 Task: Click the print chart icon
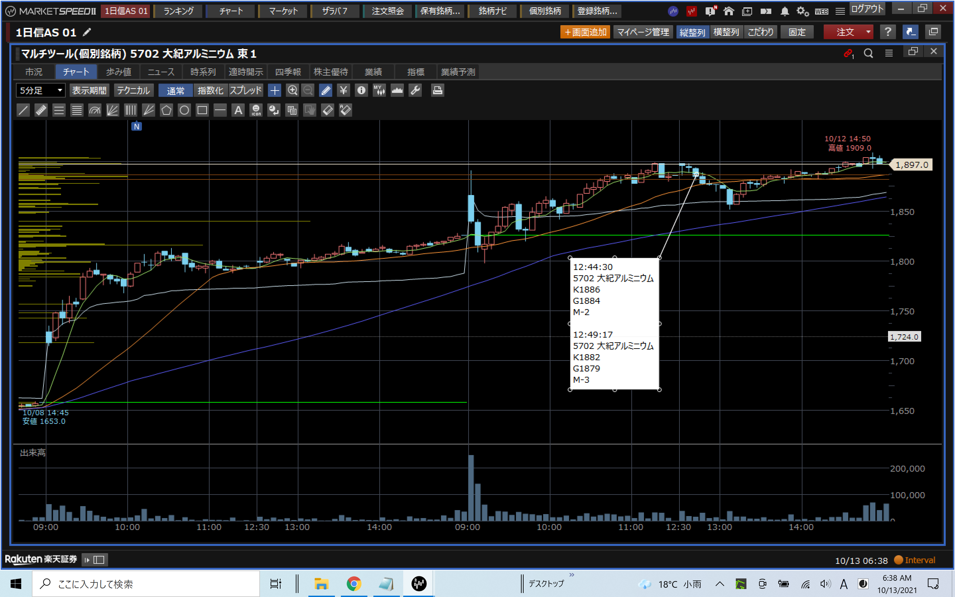click(x=437, y=91)
